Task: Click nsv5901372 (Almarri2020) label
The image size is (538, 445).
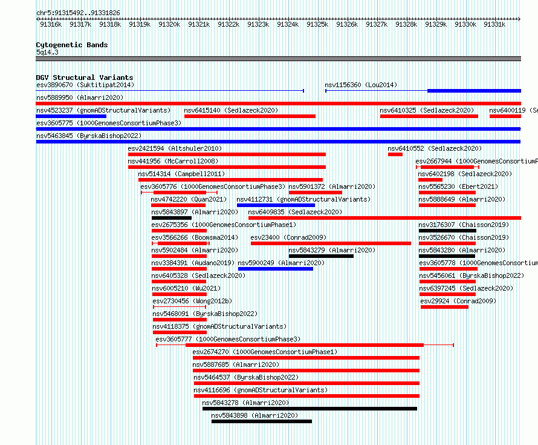Action: [332, 186]
